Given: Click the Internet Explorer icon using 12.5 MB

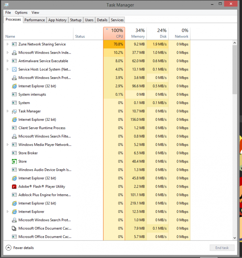Looking at the screenshot, I should 14,212.
